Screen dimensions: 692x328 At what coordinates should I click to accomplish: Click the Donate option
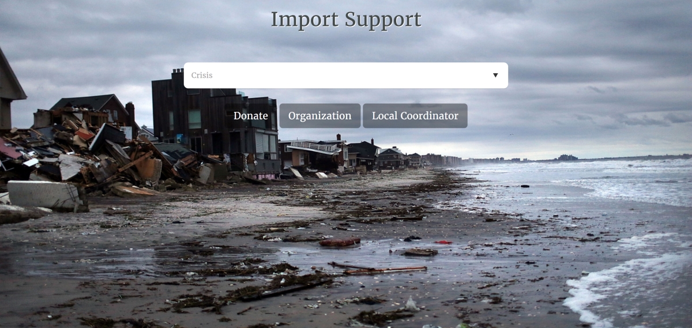(251, 116)
